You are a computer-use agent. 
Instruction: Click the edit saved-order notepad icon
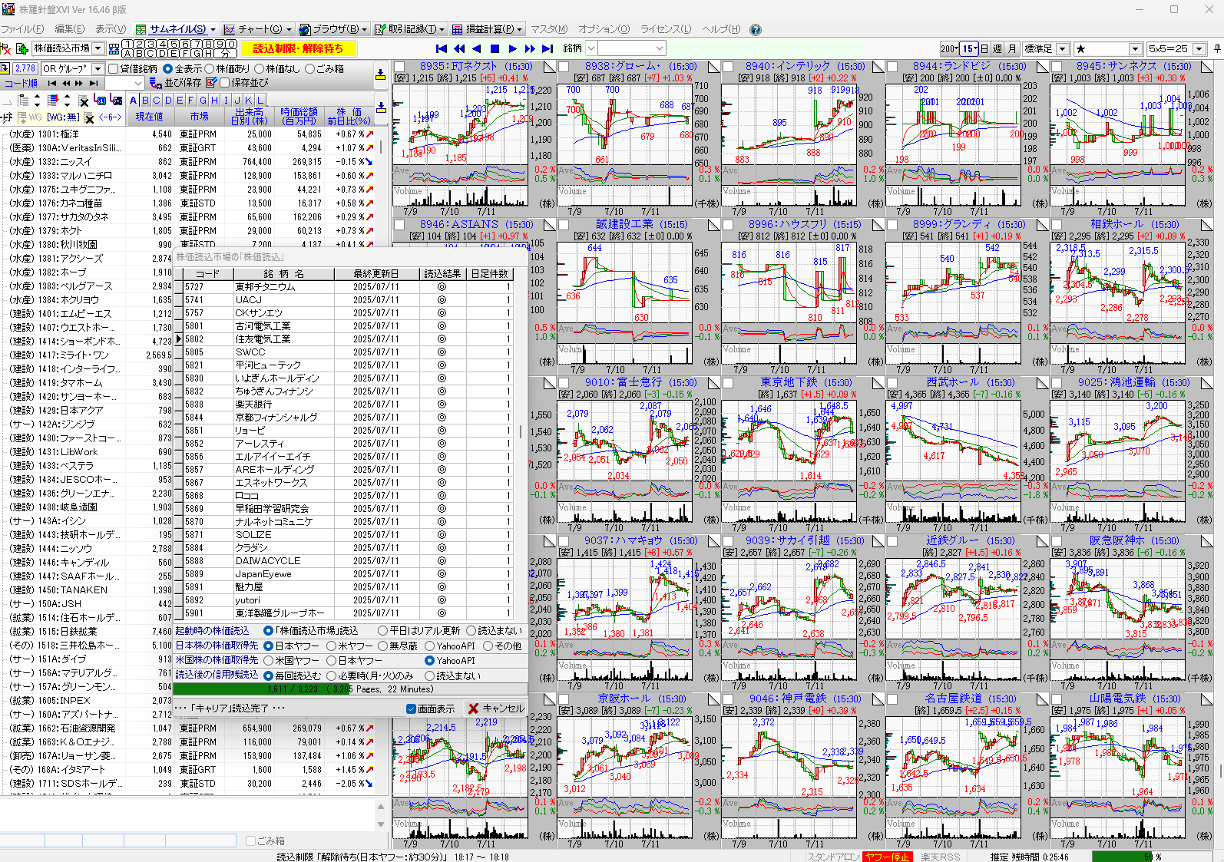coord(212,83)
